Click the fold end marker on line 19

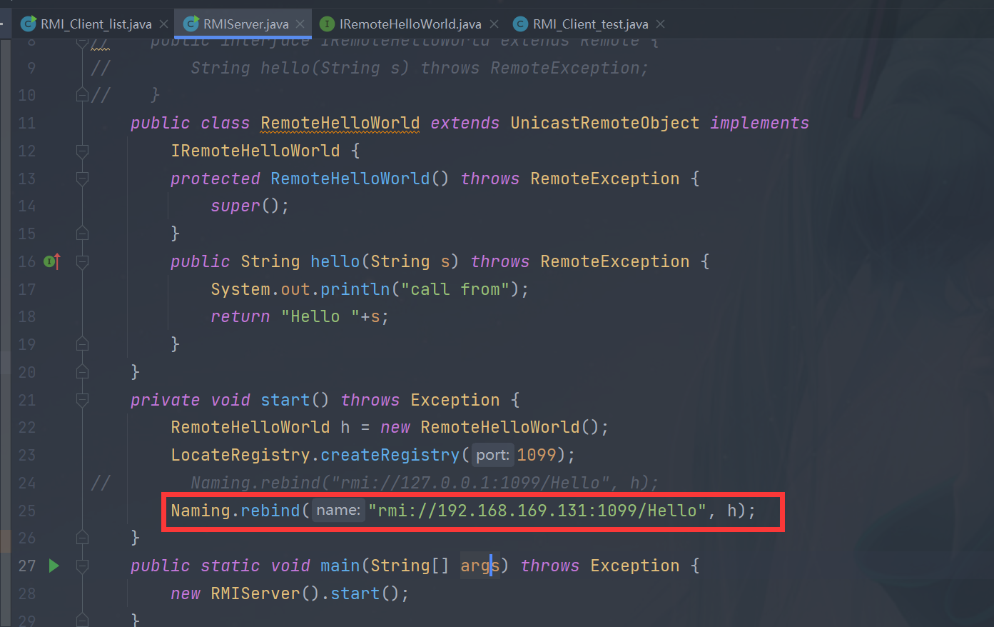(x=82, y=344)
